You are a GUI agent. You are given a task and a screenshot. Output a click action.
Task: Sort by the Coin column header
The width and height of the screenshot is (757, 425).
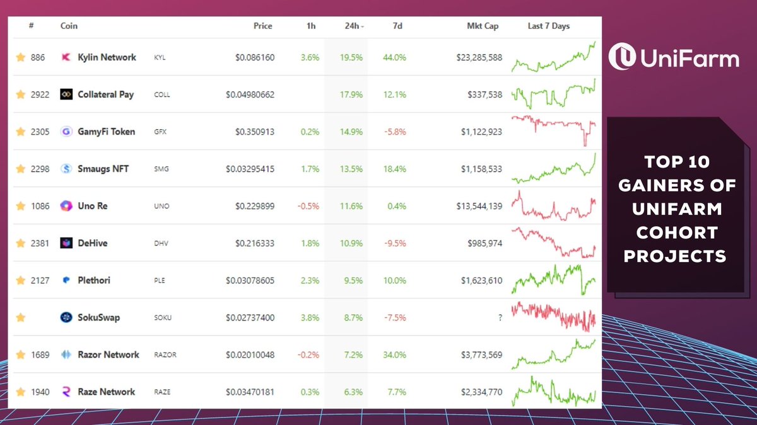click(69, 26)
